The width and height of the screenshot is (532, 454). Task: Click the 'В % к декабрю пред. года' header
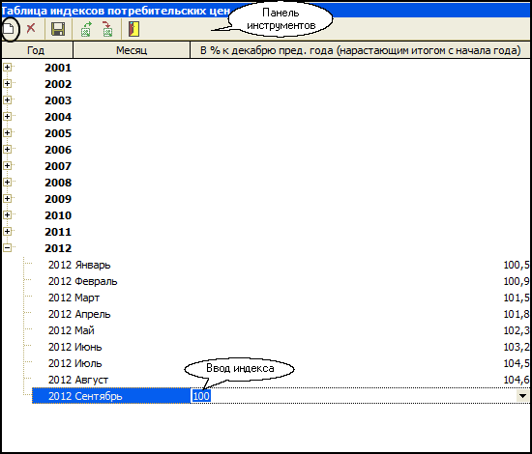click(361, 50)
